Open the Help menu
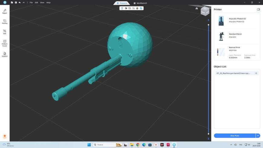263x148 pixels. tap(48, 2)
